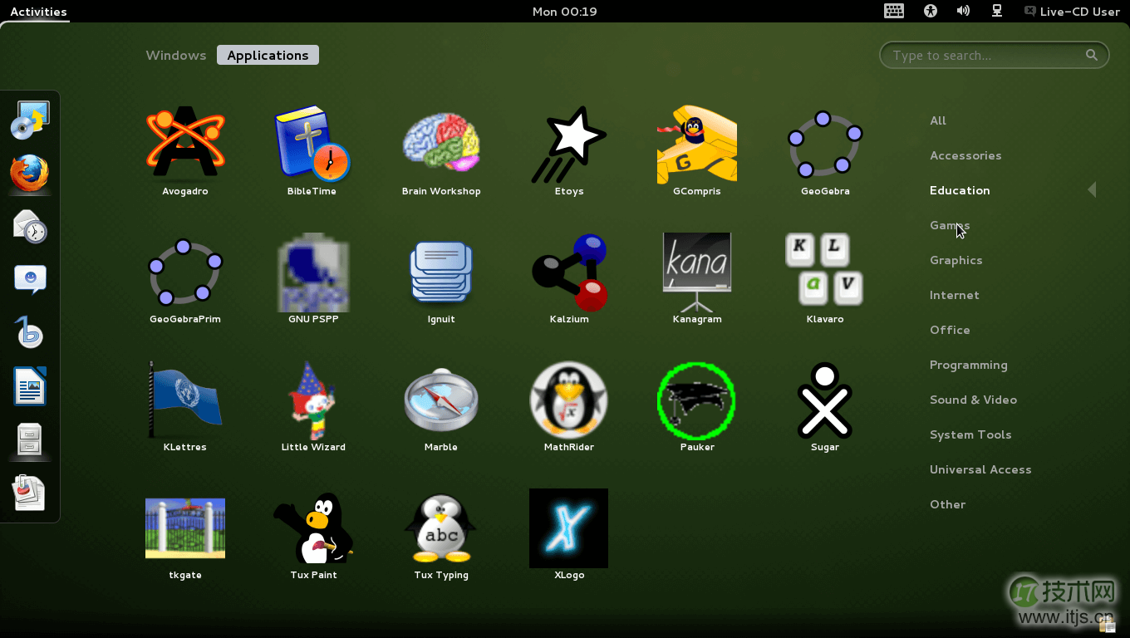This screenshot has height=638, width=1130.
Task: Open the chat bubble icon in dash
Action: 30,279
